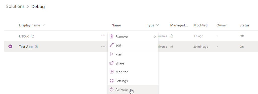Open the Type column filter dropdown
The width and height of the screenshot is (258, 94).
click(x=157, y=25)
